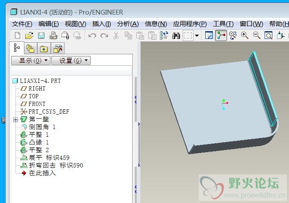Viewport: 289px width, 203px height.
Task: Copy with the two-pages icon
Action: tap(128, 35)
